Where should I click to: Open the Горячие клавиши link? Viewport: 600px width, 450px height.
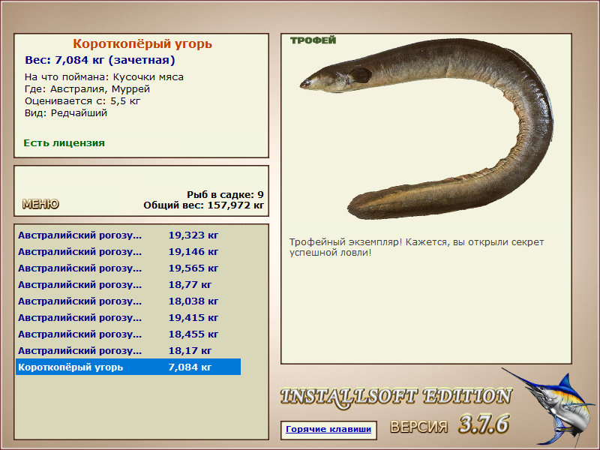[328, 429]
